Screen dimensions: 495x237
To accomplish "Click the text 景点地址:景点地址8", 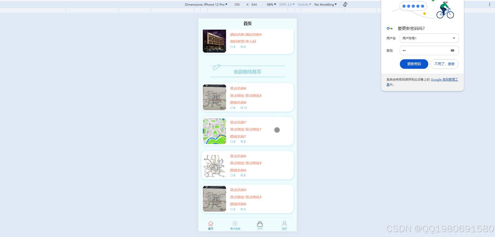I will tap(246, 96).
